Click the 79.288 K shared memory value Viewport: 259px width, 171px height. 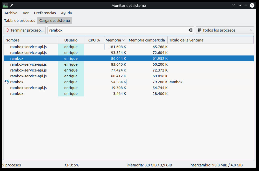[x=160, y=82]
